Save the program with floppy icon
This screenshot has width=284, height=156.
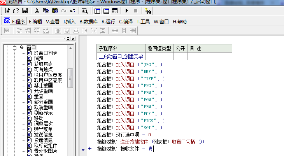(x=25, y=11)
